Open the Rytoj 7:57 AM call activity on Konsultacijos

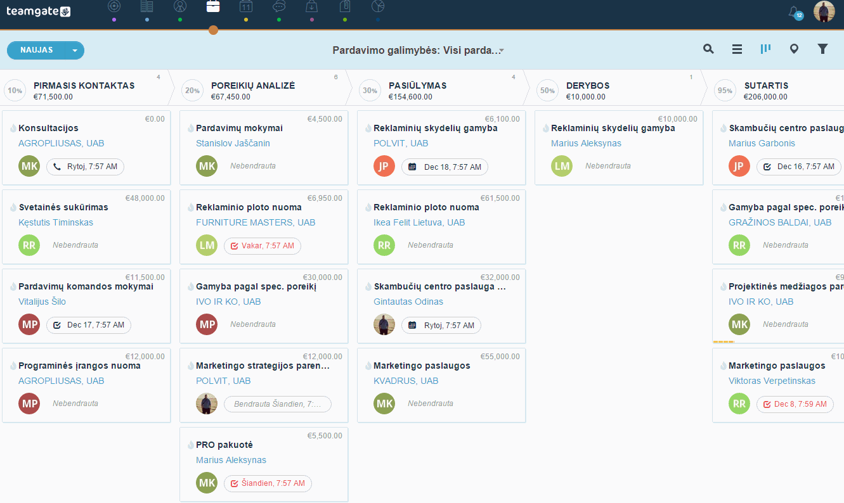click(x=85, y=167)
